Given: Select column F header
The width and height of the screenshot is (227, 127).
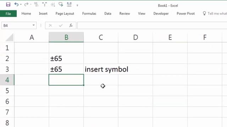Looking at the screenshot, I should 205,37.
